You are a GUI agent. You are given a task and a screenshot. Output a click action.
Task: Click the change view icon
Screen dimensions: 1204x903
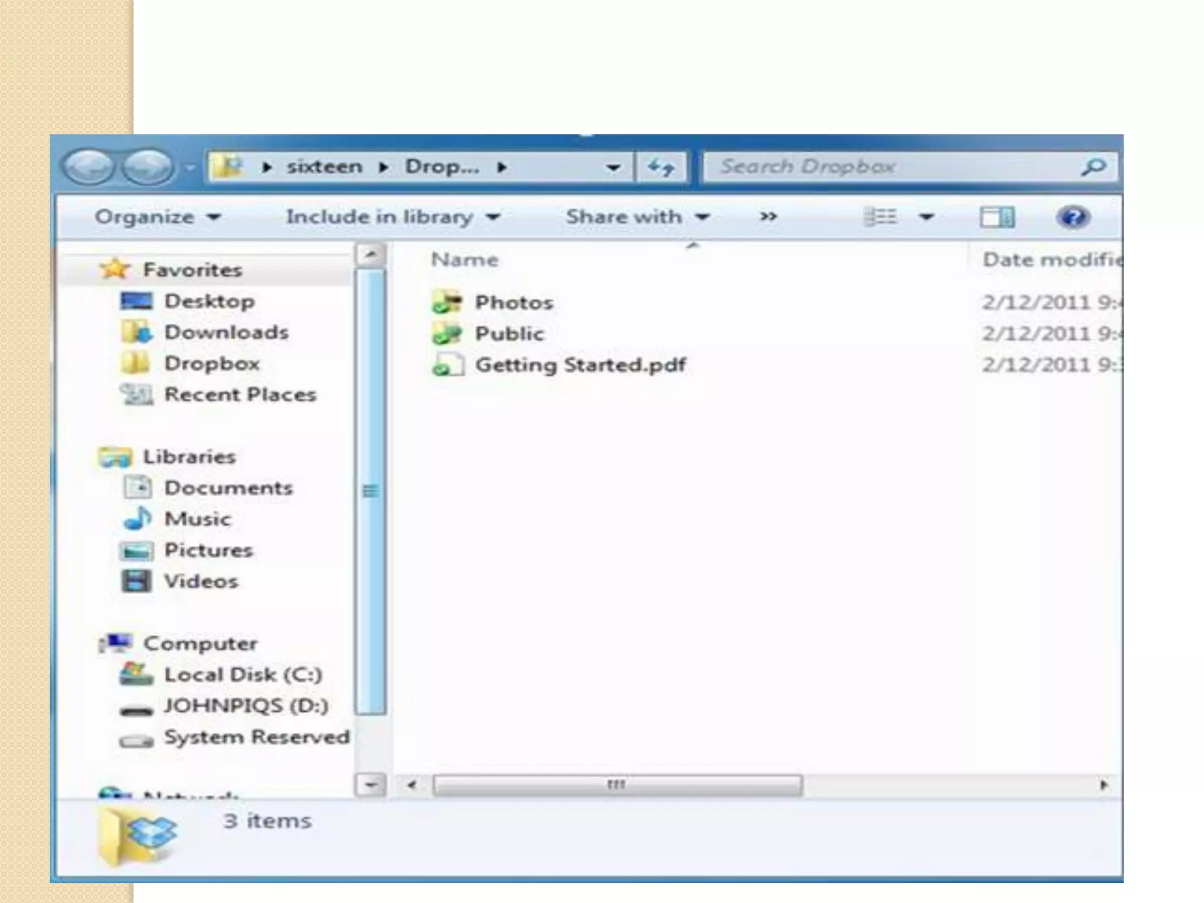(881, 217)
